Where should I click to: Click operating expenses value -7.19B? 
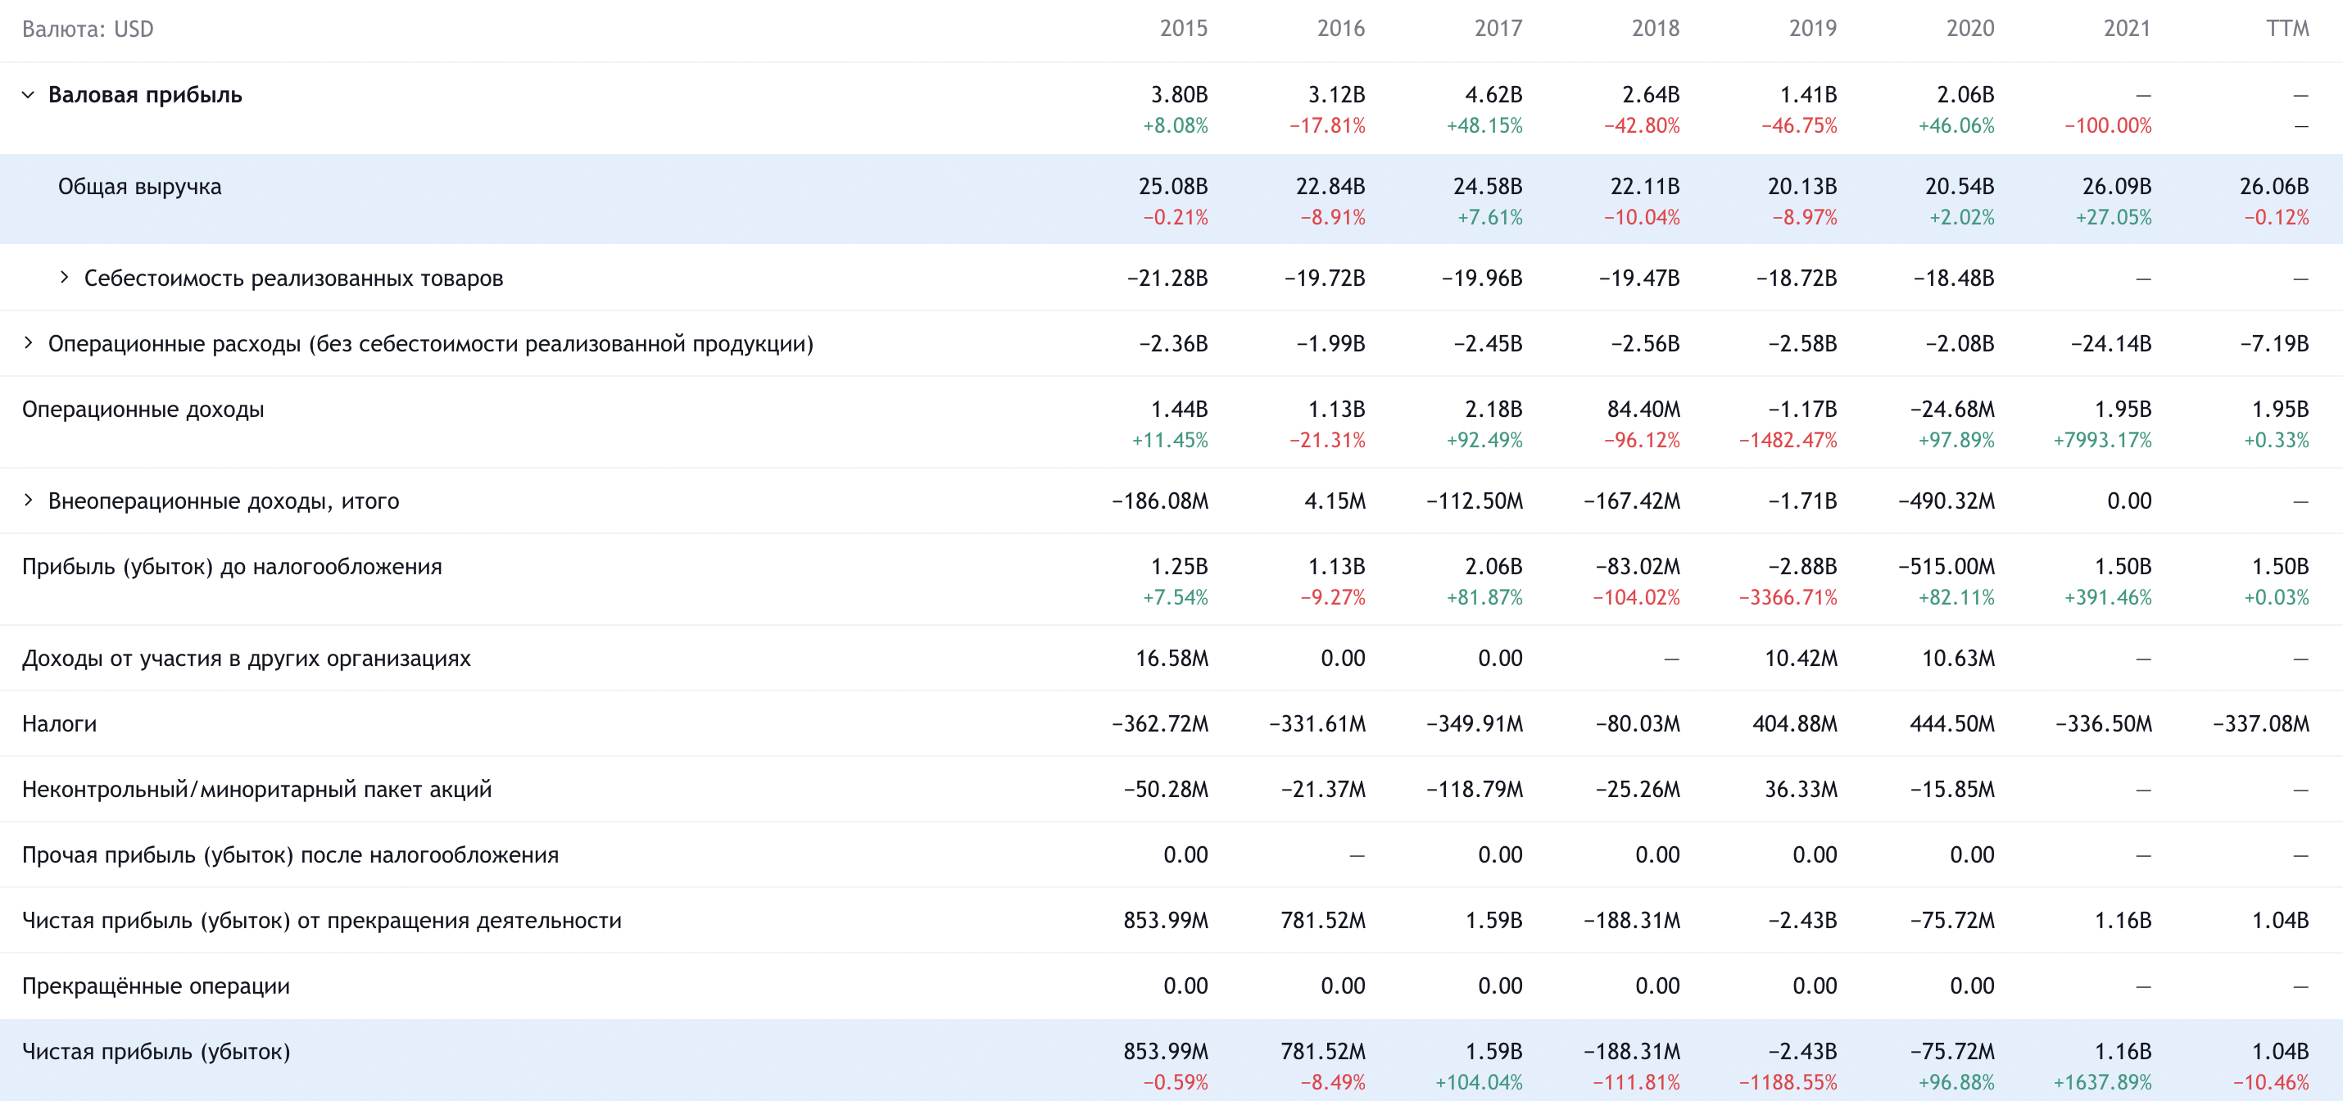(x=2275, y=344)
